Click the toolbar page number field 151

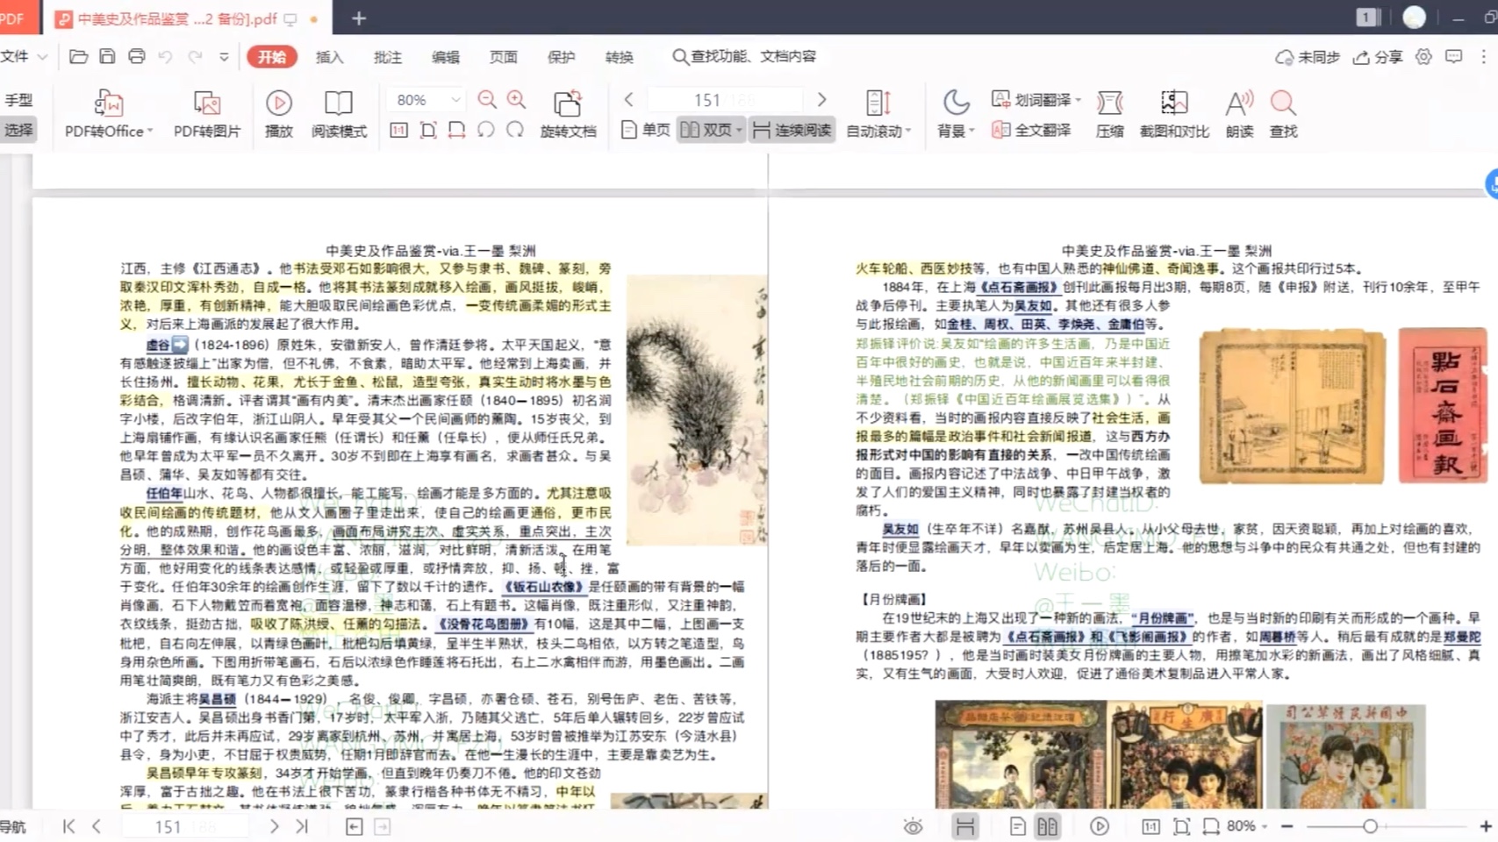(x=725, y=100)
